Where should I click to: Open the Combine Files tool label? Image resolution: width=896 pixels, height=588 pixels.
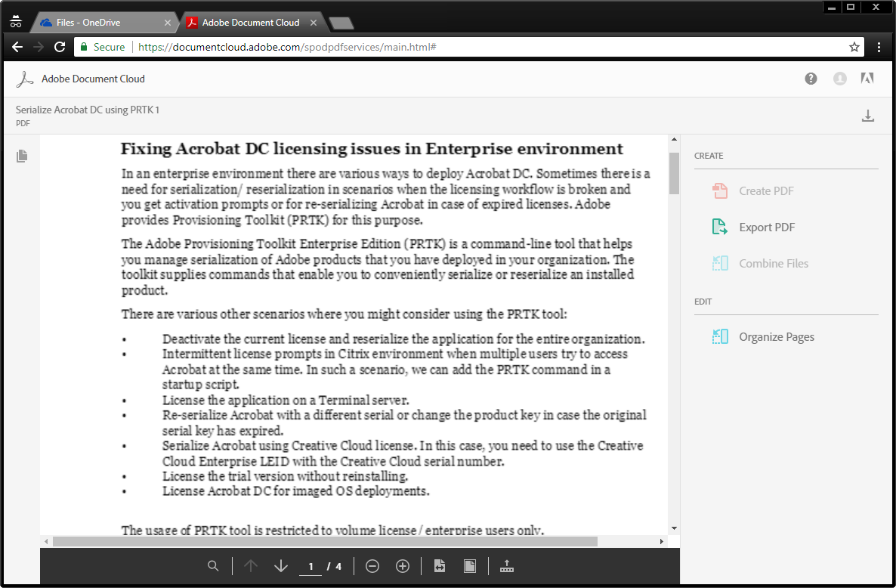(x=774, y=264)
